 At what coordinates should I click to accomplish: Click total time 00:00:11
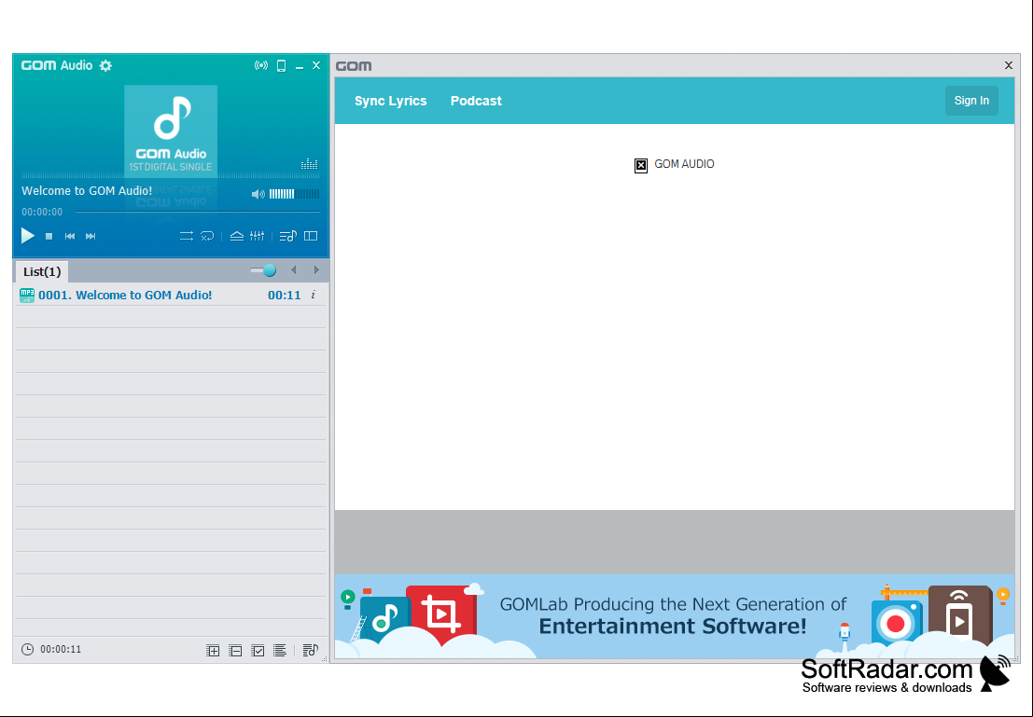61,649
